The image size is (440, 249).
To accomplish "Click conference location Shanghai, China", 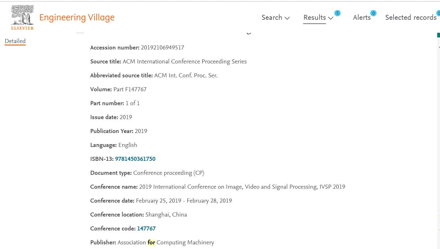I will pyautogui.click(x=166, y=215).
